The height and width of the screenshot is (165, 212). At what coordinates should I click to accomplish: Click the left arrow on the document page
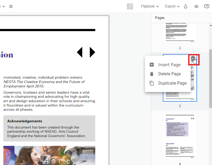click(x=80, y=52)
